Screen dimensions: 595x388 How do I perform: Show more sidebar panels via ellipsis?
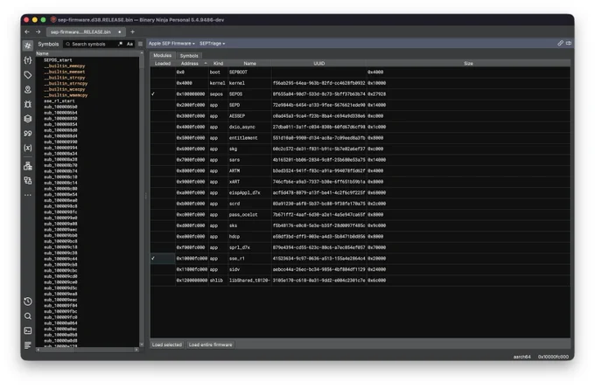point(28,195)
